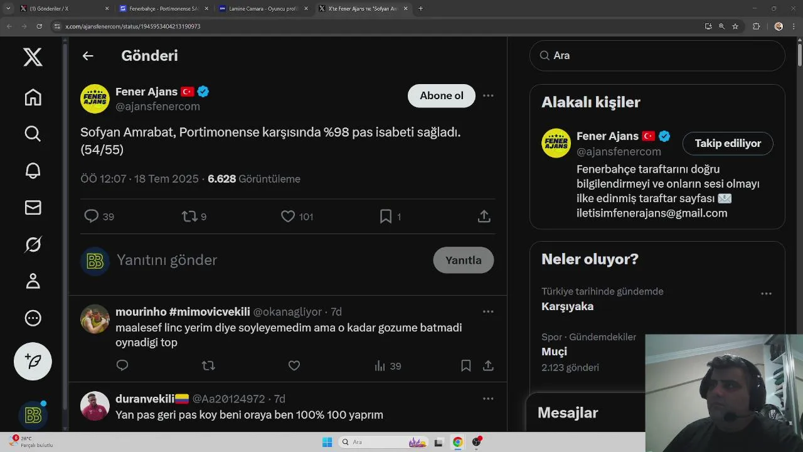803x452 pixels.
Task: Open the Chrome extensions puzzle icon
Action: click(756, 26)
